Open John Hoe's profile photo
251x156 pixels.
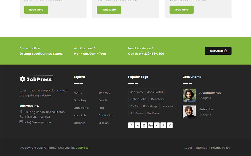[189, 112]
